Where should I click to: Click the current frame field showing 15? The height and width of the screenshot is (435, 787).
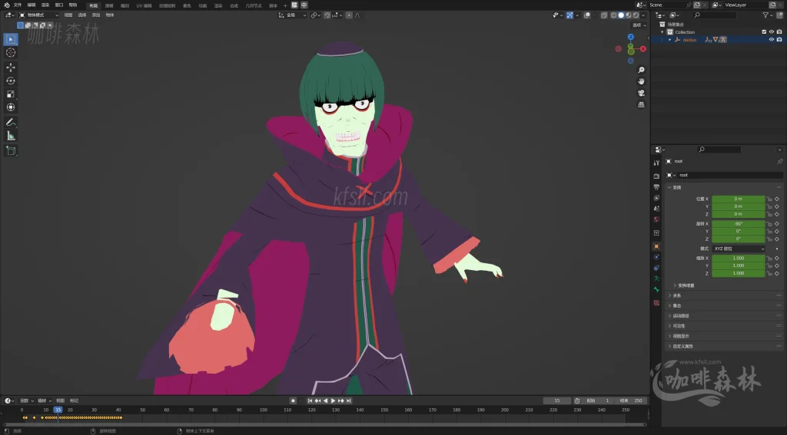(557, 401)
